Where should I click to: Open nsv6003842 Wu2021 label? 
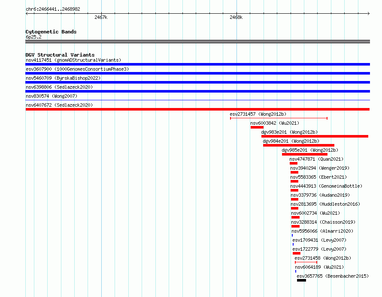point(275,123)
